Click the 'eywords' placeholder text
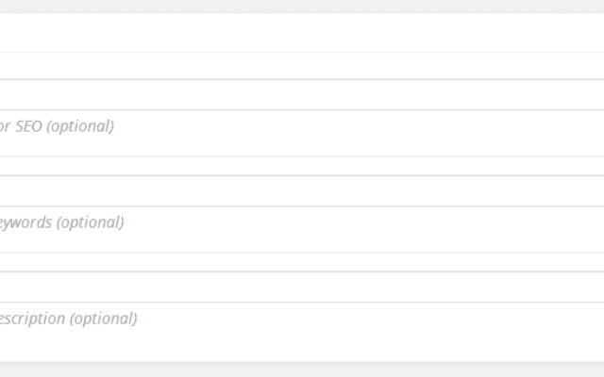 coord(25,222)
